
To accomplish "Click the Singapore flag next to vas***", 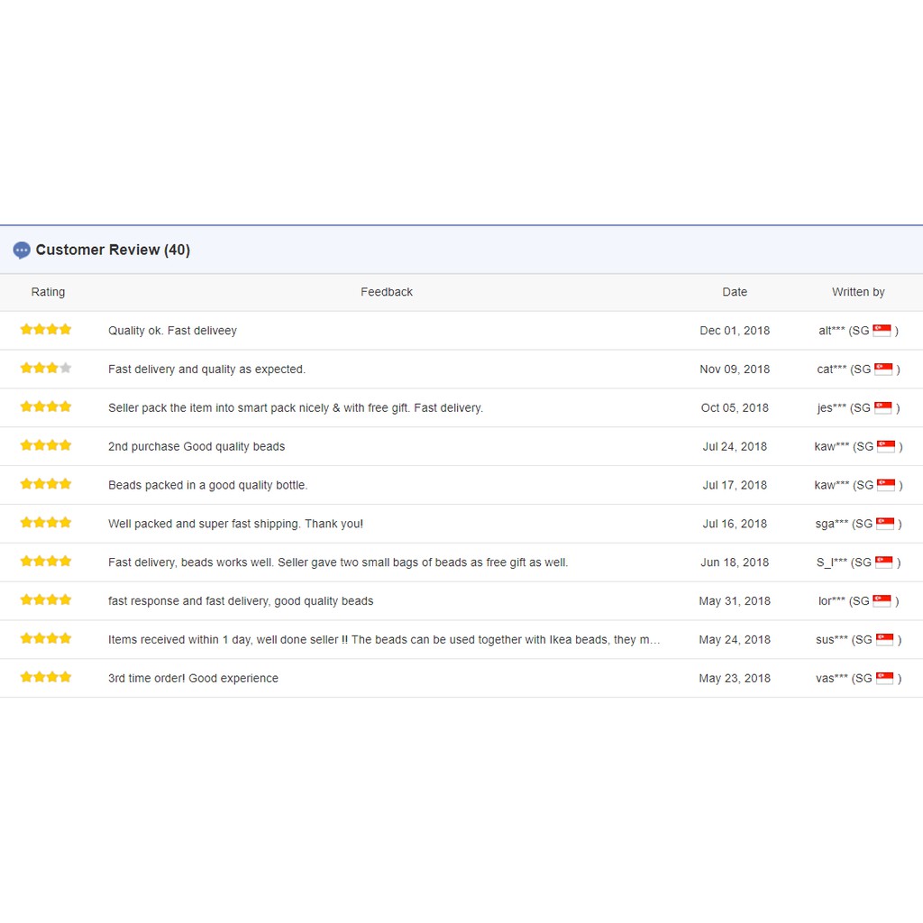I will (x=884, y=678).
